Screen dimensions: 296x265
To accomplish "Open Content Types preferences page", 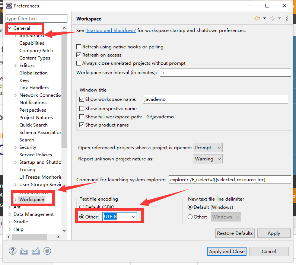I will tap(35, 58).
